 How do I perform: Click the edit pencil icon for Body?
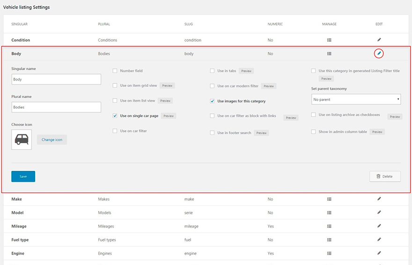click(x=379, y=53)
